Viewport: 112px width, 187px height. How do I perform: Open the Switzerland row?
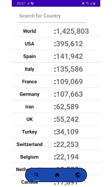(x=56, y=144)
